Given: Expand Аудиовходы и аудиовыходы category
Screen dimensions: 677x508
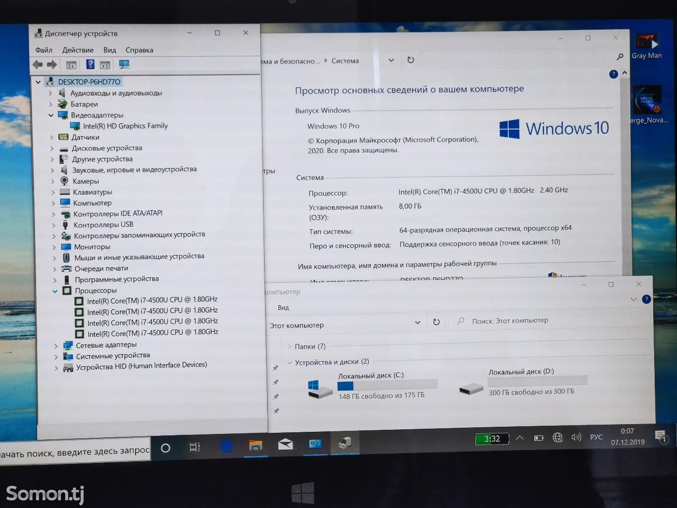Looking at the screenshot, I should click(50, 93).
